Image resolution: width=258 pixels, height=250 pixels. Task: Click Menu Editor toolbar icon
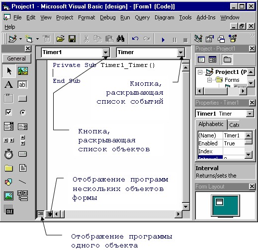(47, 39)
